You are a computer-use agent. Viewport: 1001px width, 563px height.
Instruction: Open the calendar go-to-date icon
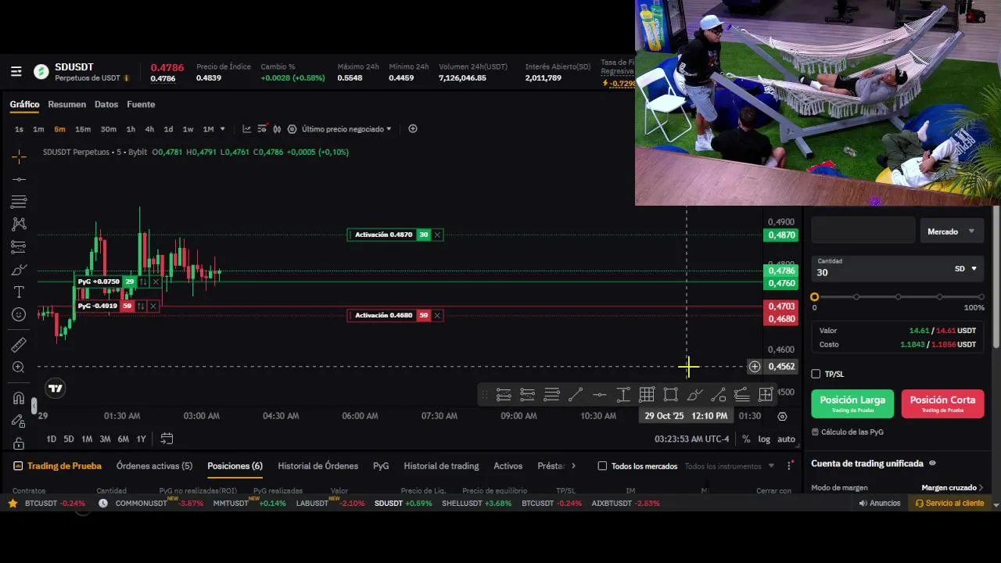167,439
